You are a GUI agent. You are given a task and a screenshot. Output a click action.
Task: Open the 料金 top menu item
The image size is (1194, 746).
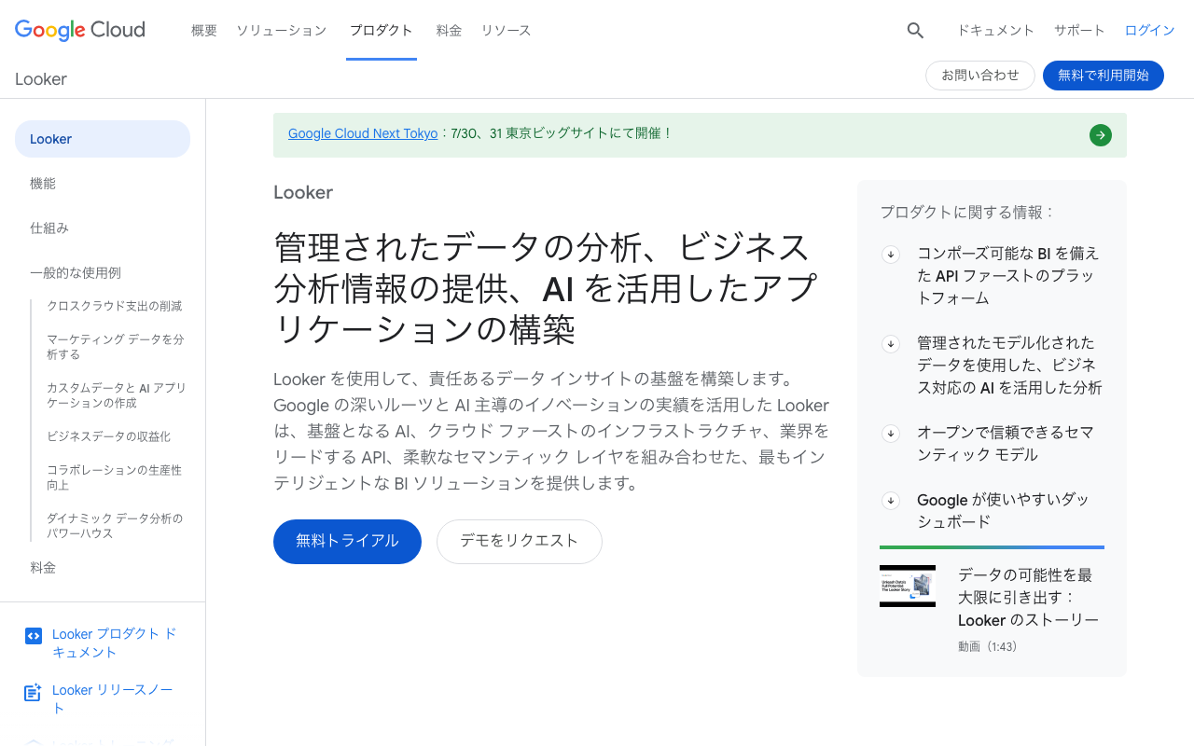tap(449, 30)
